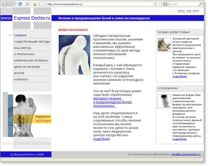Click the info@expressdoctor.ru email link
The height and width of the screenshot is (166, 208).
click(x=186, y=154)
